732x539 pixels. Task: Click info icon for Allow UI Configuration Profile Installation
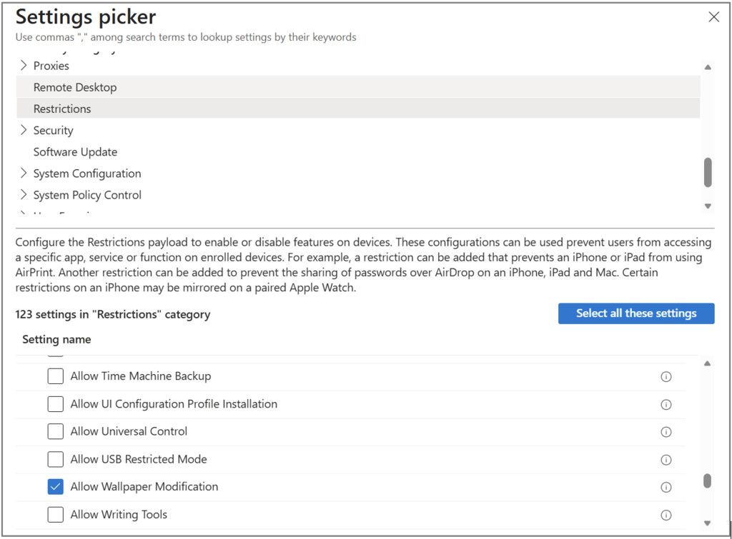click(666, 404)
